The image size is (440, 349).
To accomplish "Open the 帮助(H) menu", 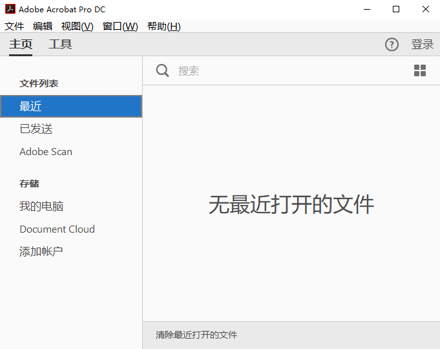I will [164, 26].
